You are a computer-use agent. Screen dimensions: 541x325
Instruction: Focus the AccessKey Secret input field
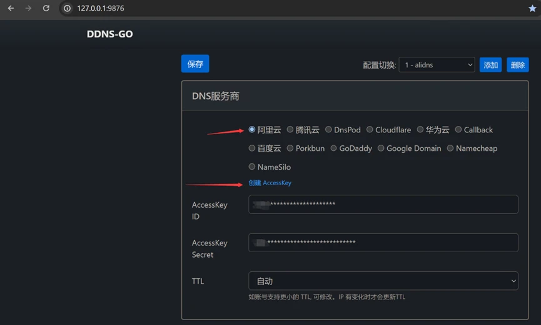[383, 243]
